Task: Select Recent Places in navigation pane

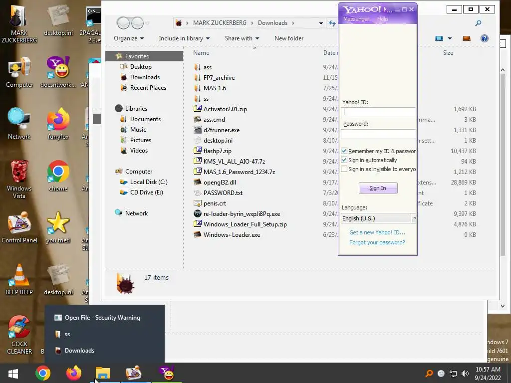Action: tap(148, 88)
